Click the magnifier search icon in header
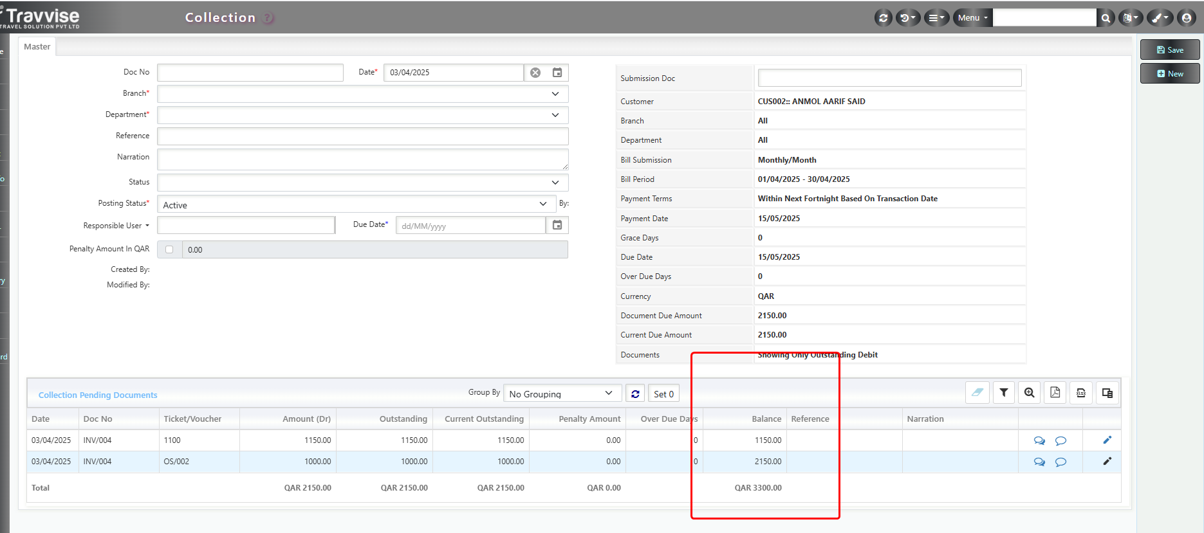Image resolution: width=1204 pixels, height=533 pixels. click(1106, 18)
